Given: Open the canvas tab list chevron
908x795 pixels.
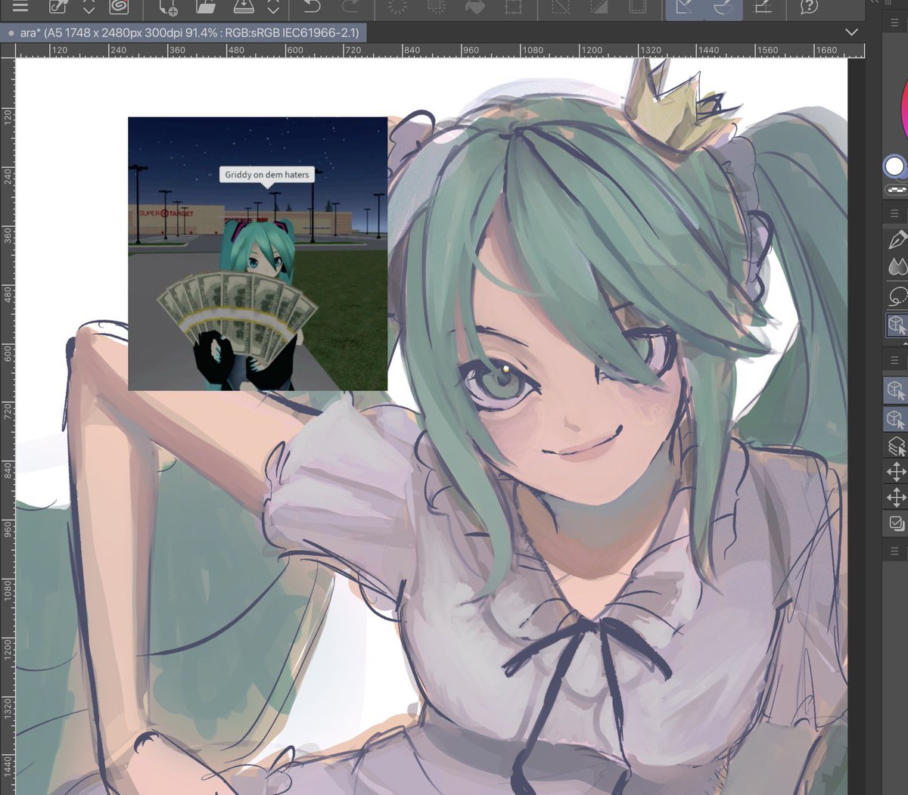Looking at the screenshot, I should coord(851,32).
